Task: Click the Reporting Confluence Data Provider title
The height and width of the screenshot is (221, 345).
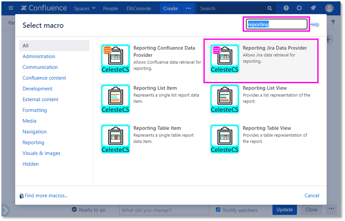Action: (164, 51)
